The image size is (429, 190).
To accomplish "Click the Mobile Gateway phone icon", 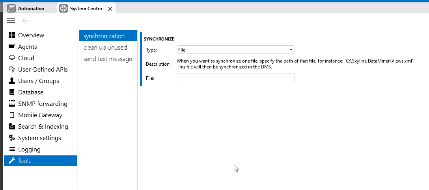I will (x=11, y=115).
